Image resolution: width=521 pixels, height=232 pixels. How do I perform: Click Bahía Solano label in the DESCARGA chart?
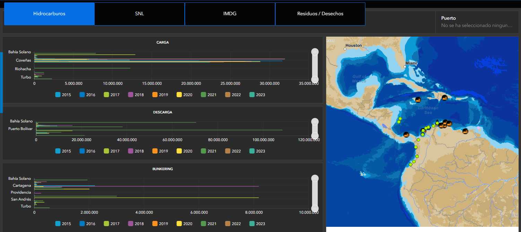point(21,121)
